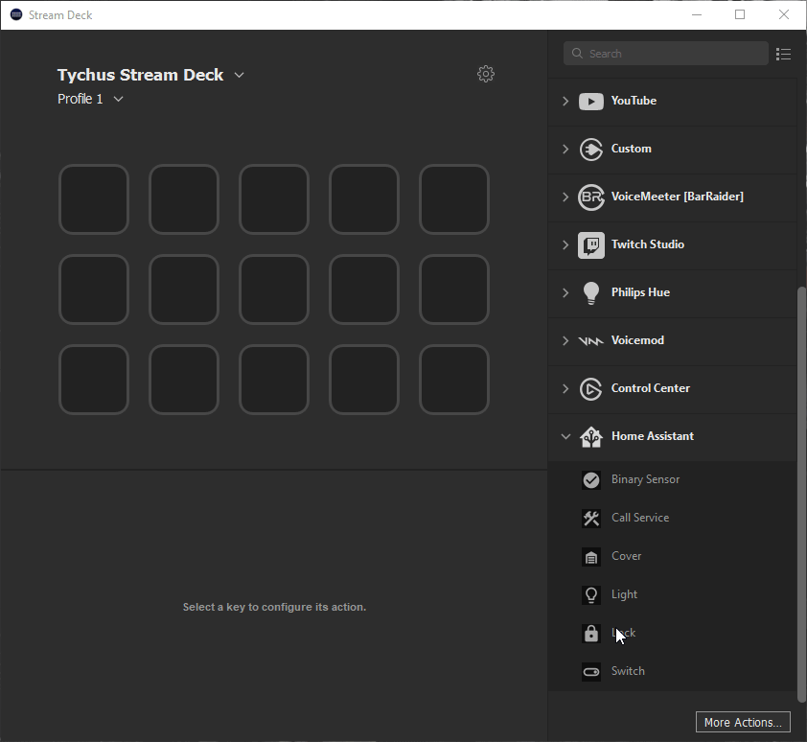Viewport: 807px width, 742px height.
Task: Expand the Voicemod action group
Action: (x=565, y=340)
